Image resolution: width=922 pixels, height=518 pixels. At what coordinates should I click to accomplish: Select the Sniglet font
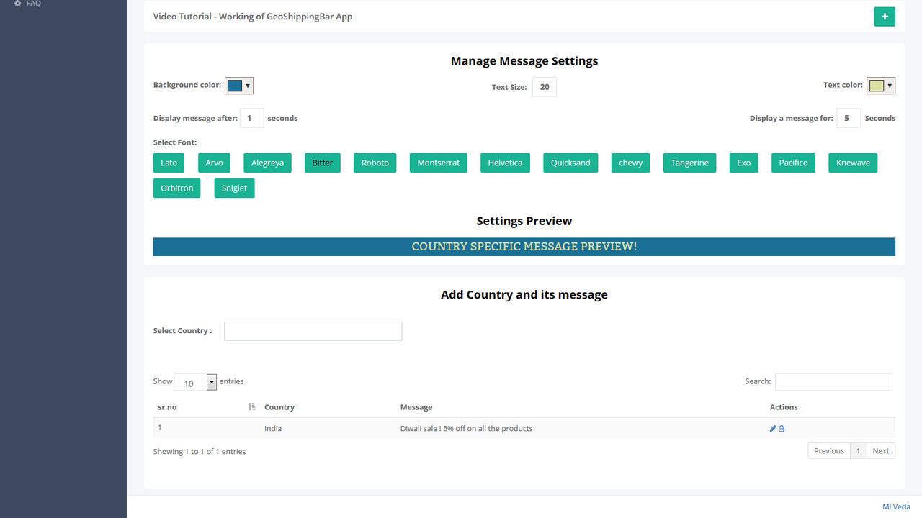234,188
